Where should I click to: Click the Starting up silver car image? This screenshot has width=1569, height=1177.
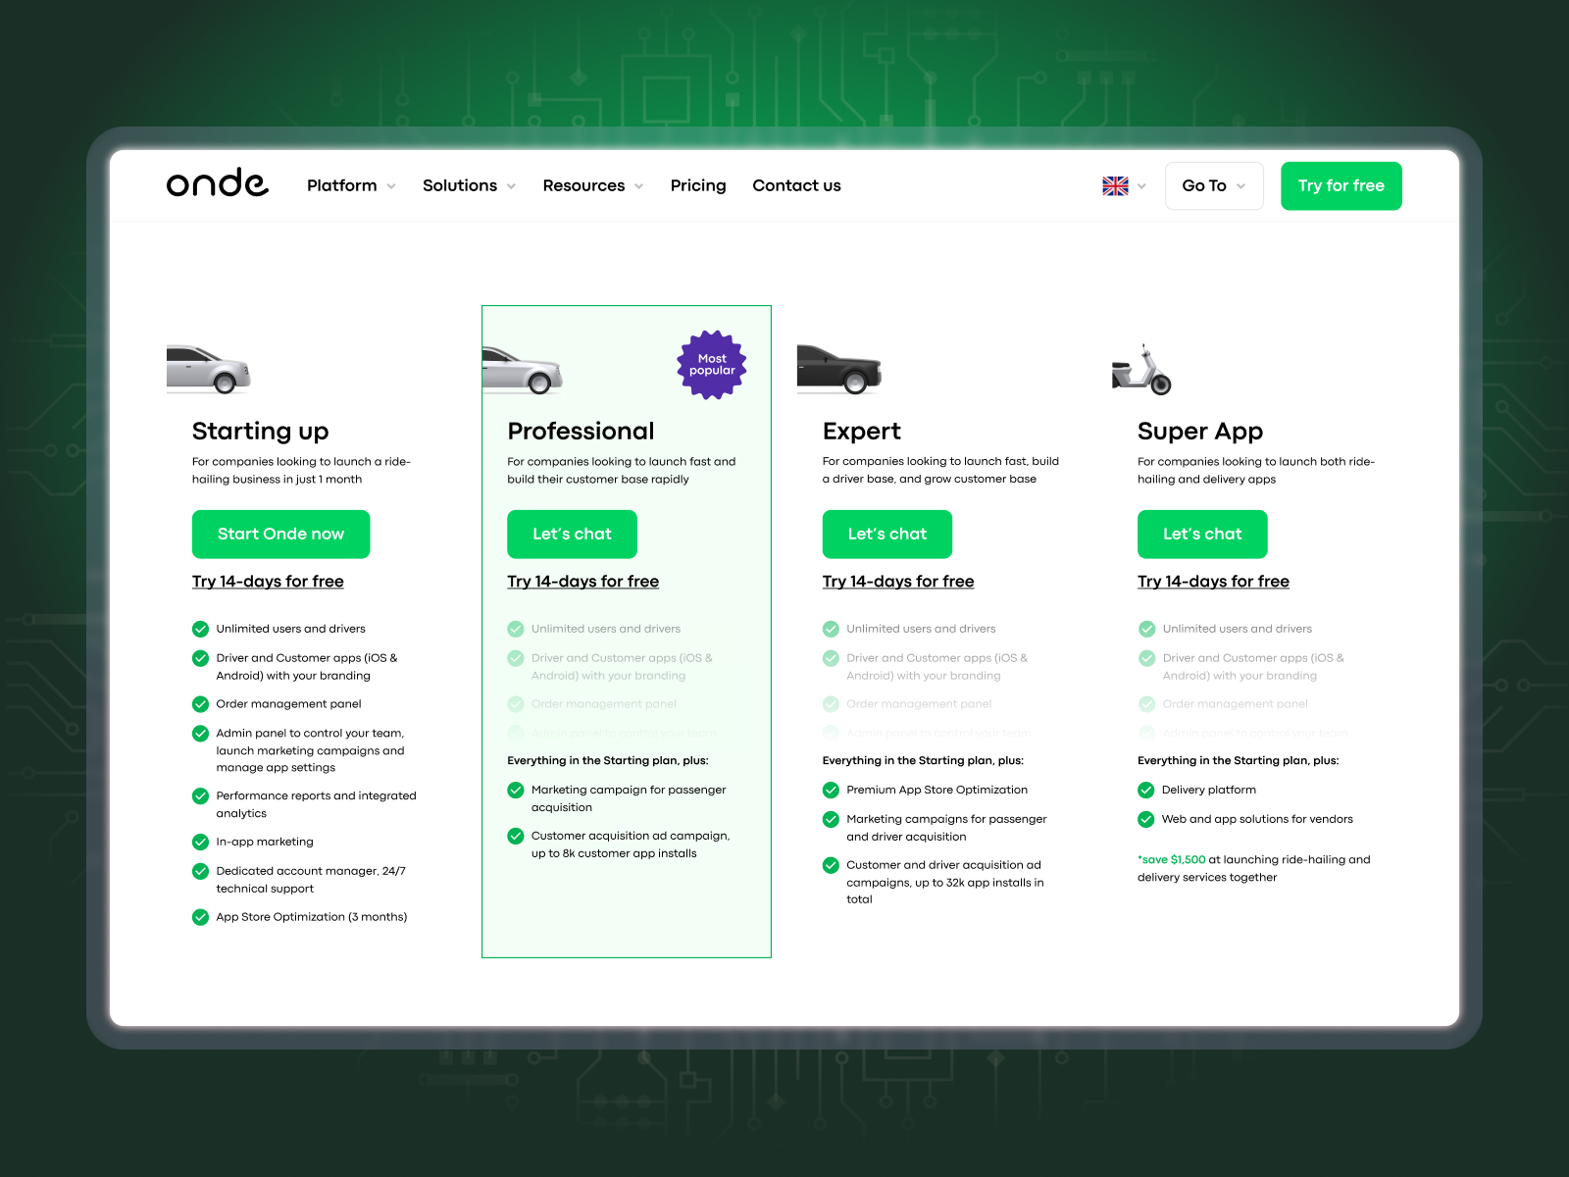pyautogui.click(x=209, y=369)
